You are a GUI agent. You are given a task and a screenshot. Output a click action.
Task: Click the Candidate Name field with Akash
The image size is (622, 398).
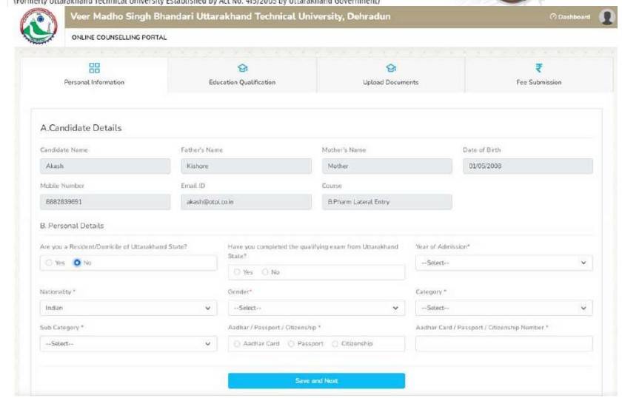click(105, 166)
